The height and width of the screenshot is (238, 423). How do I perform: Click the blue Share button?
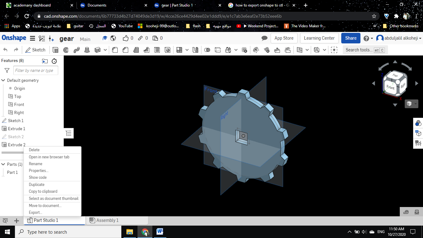coord(351,38)
